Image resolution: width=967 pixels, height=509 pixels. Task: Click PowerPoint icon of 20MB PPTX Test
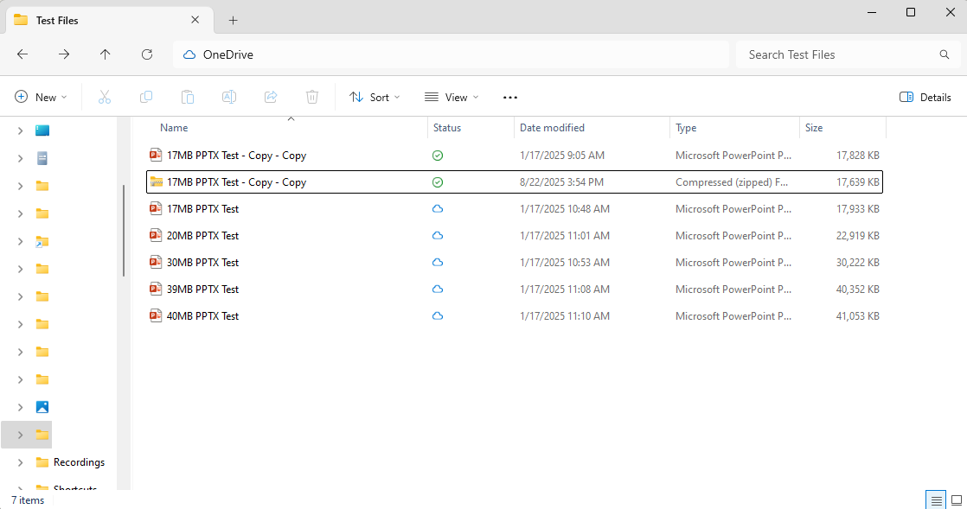(156, 235)
